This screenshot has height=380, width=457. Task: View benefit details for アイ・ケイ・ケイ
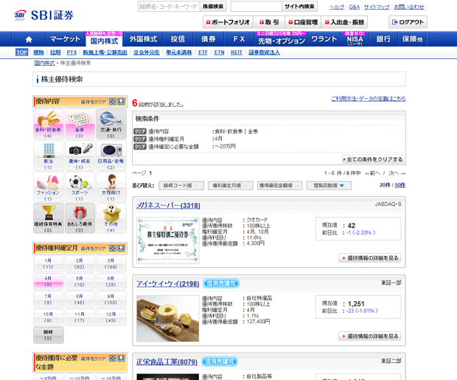click(x=370, y=336)
